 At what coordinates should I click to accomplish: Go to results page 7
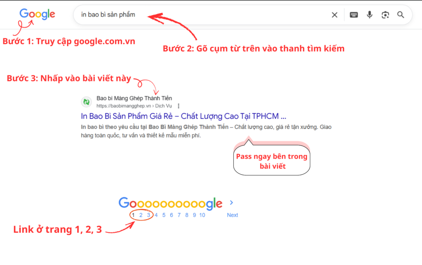click(179, 215)
